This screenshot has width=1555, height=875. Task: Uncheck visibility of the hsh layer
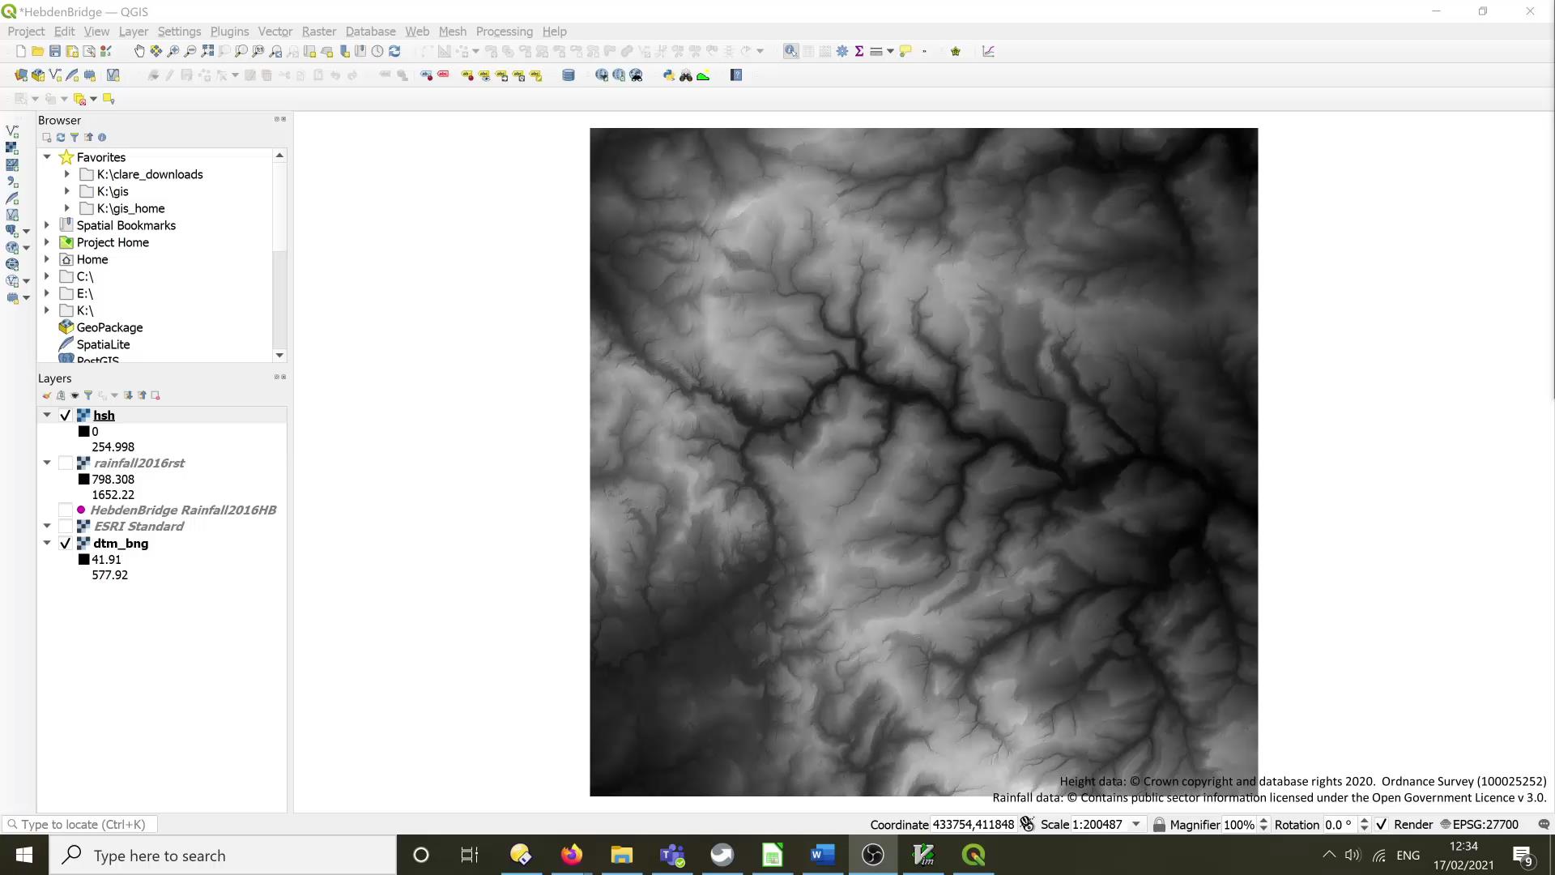[65, 415]
